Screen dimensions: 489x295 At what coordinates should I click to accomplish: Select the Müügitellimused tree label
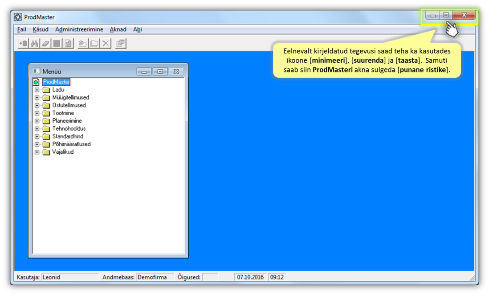coord(71,97)
